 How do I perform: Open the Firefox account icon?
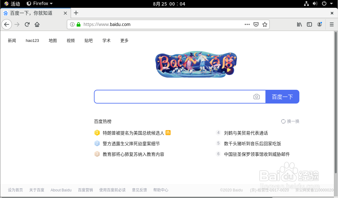[319, 24]
